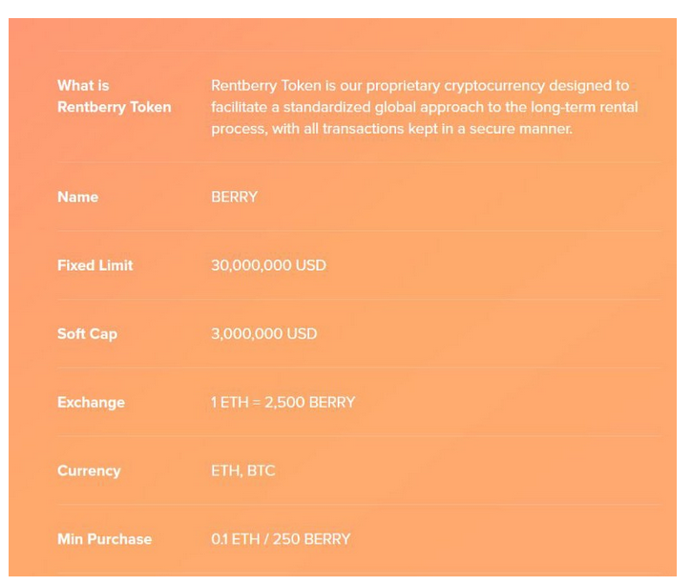Screen dimensions: 692x586
Task: Click the "What is Rentberry Token" heading
Action: (x=114, y=96)
